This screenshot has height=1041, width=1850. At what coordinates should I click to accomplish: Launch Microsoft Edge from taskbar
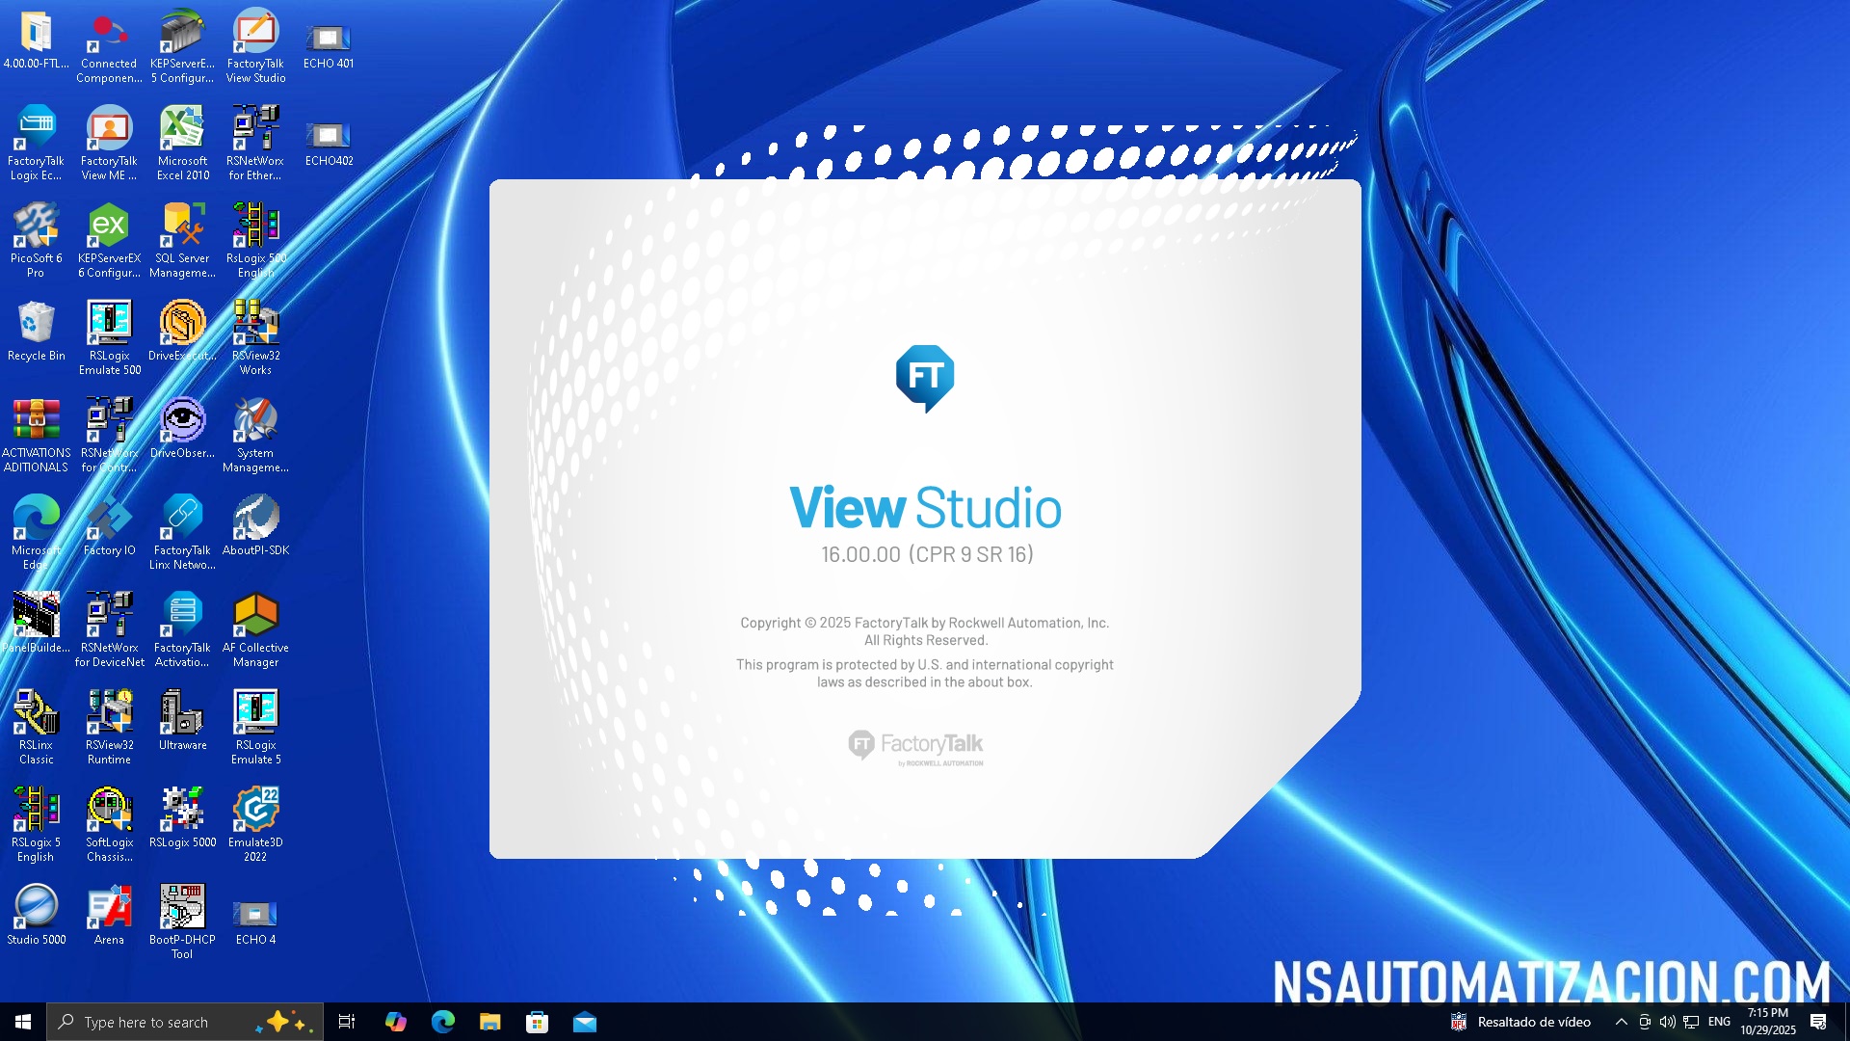coord(442,1022)
